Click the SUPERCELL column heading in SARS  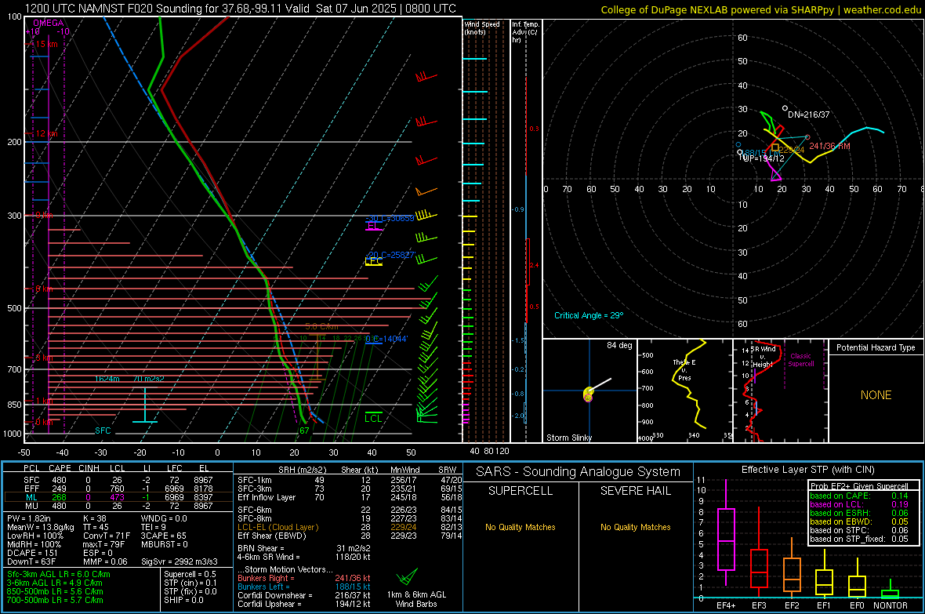[x=521, y=491]
